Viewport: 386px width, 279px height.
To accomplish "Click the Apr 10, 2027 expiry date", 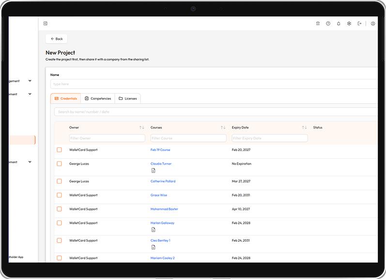I will pyautogui.click(x=241, y=209).
